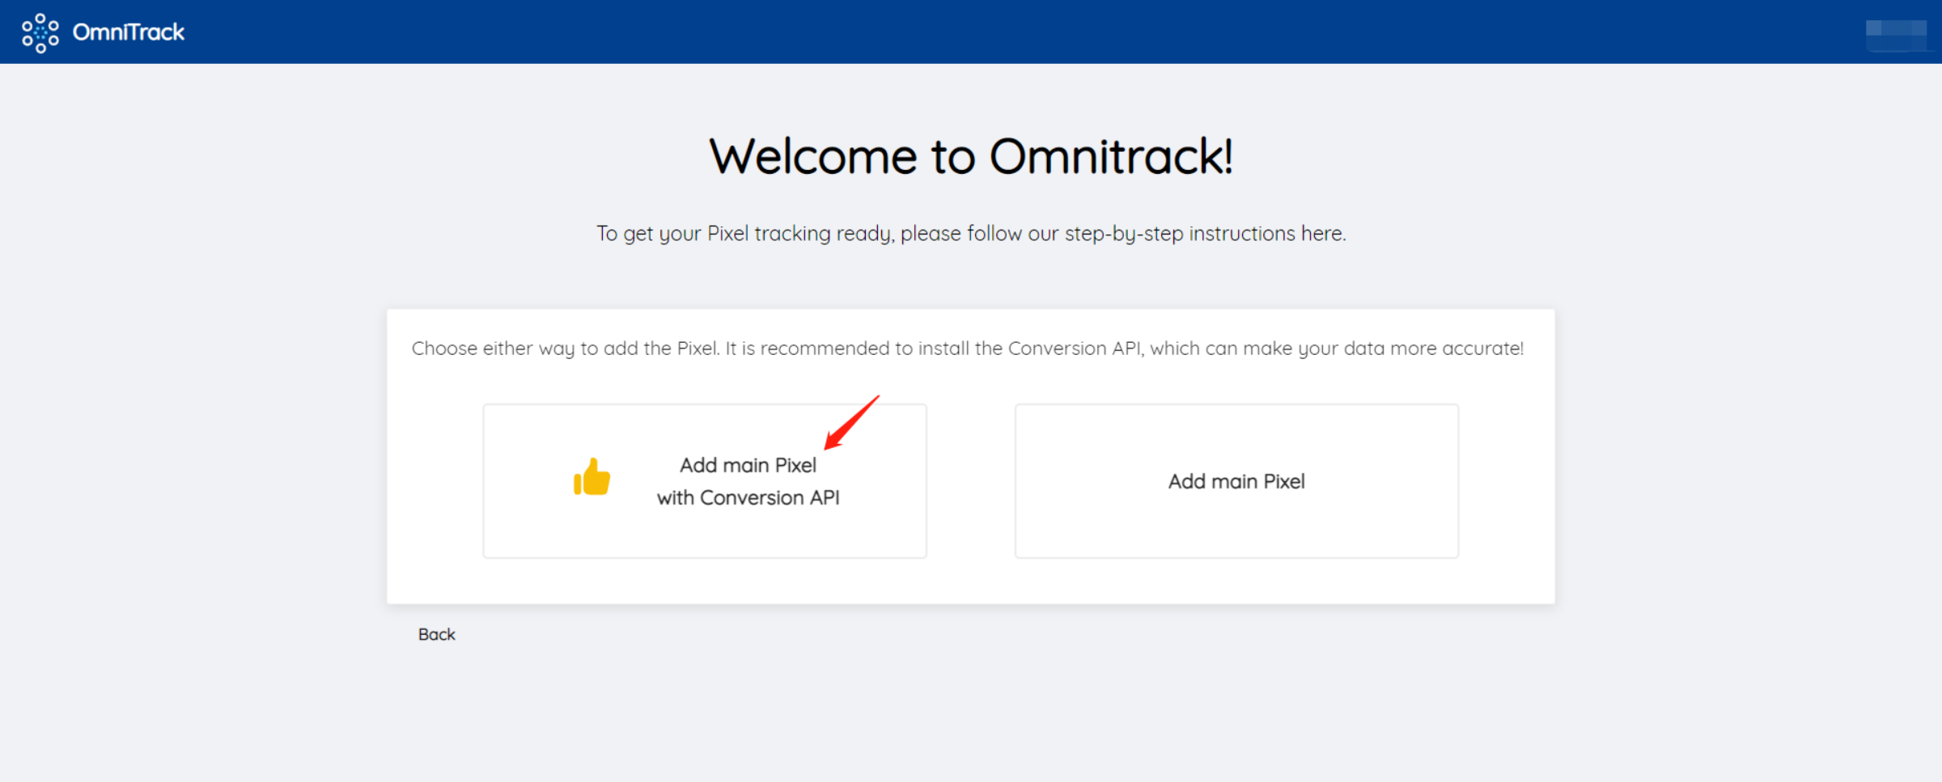Click the OmniTrack brand name text
The width and height of the screenshot is (1942, 782).
coord(129,32)
